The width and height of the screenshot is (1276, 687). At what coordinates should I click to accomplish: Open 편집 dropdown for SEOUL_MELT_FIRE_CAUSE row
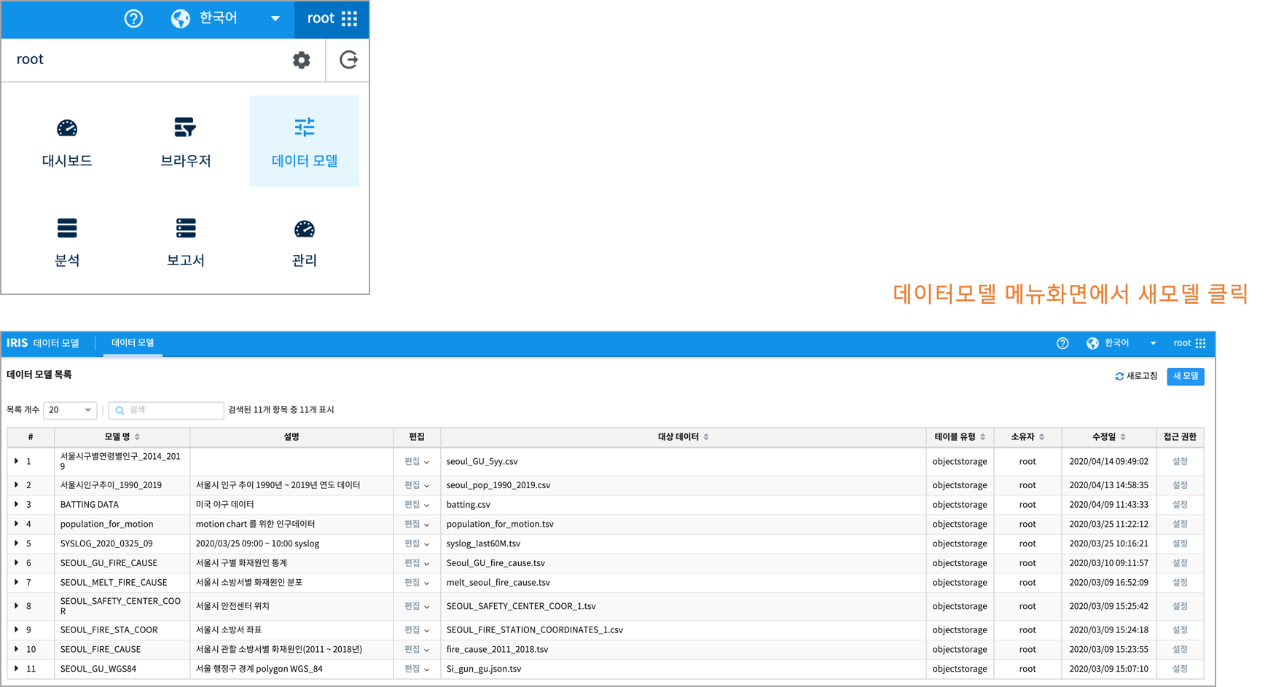click(417, 583)
